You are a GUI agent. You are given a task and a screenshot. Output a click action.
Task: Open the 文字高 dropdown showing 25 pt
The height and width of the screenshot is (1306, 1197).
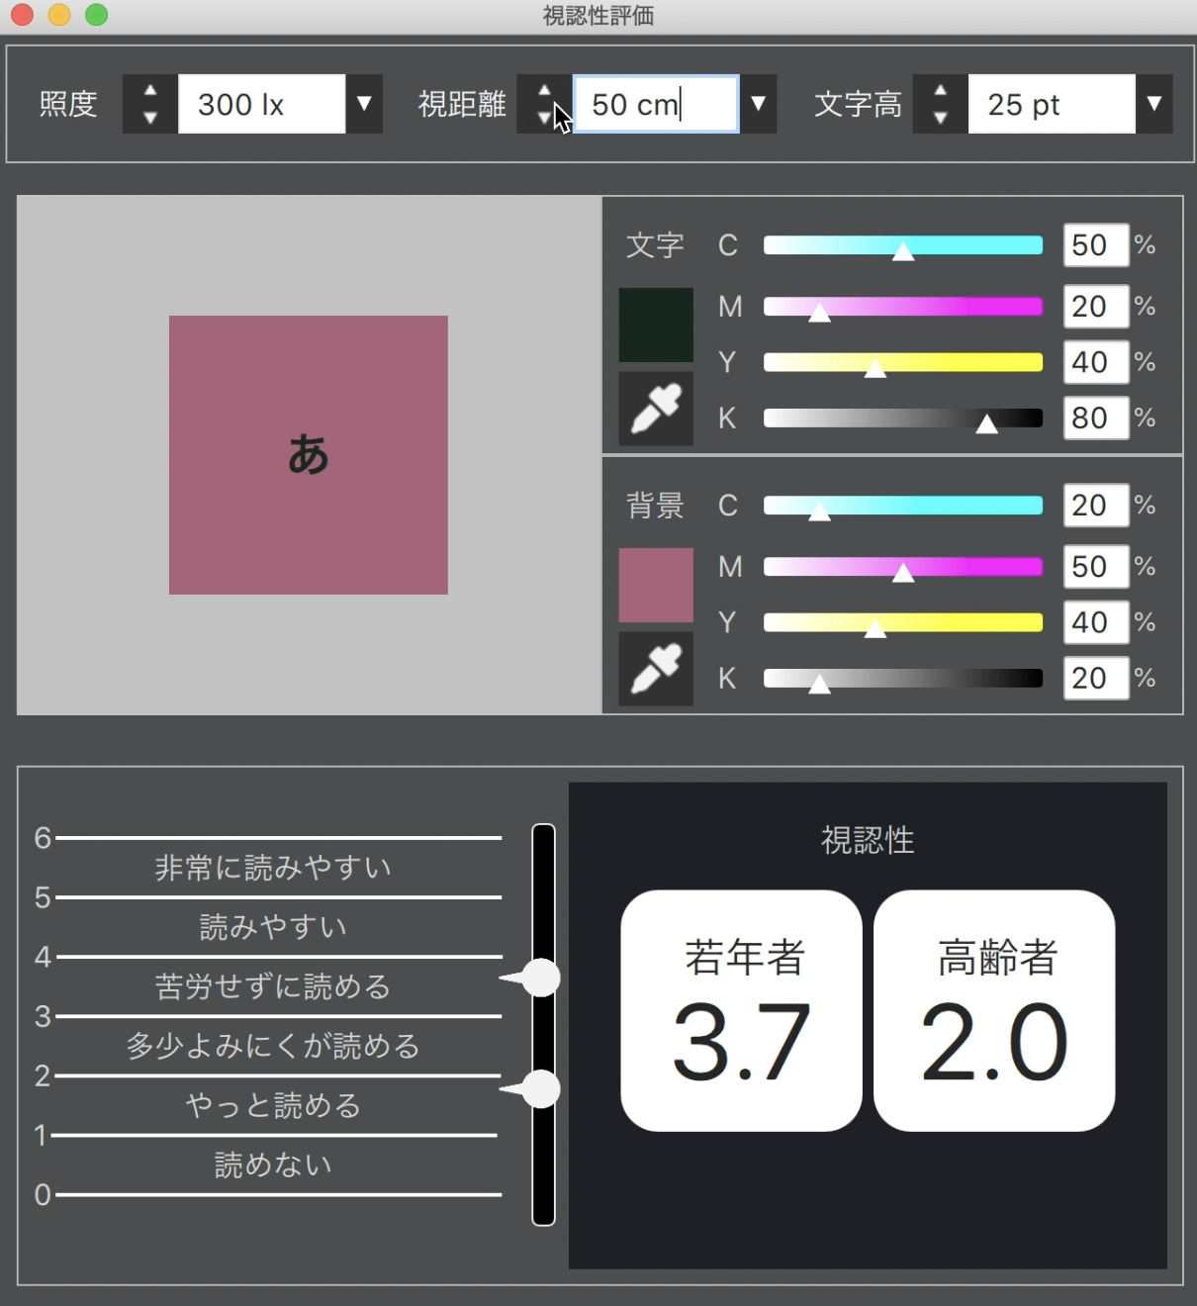point(1154,104)
